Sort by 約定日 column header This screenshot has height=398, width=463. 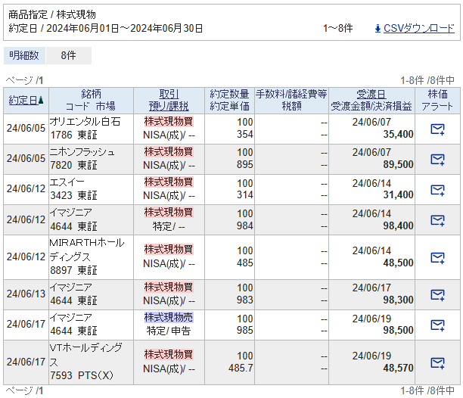click(x=23, y=101)
